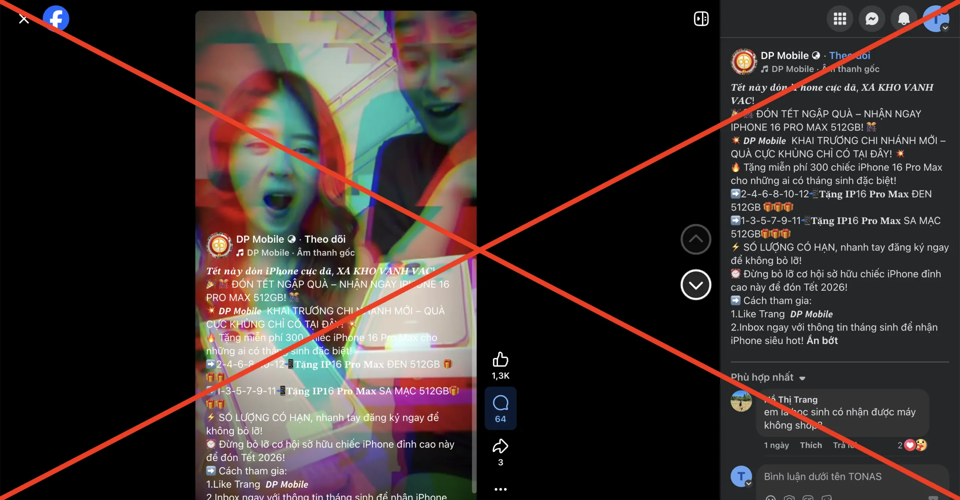Go to next reel with down chevron
This screenshot has height=500, width=960.
[x=696, y=285]
